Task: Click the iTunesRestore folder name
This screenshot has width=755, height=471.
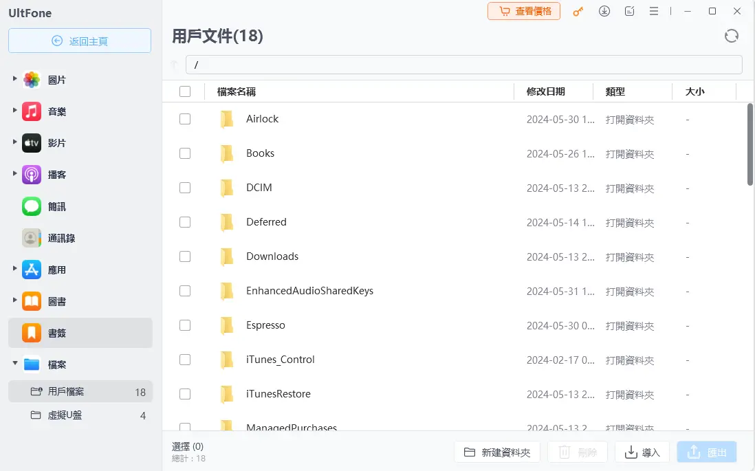Action: pos(278,394)
